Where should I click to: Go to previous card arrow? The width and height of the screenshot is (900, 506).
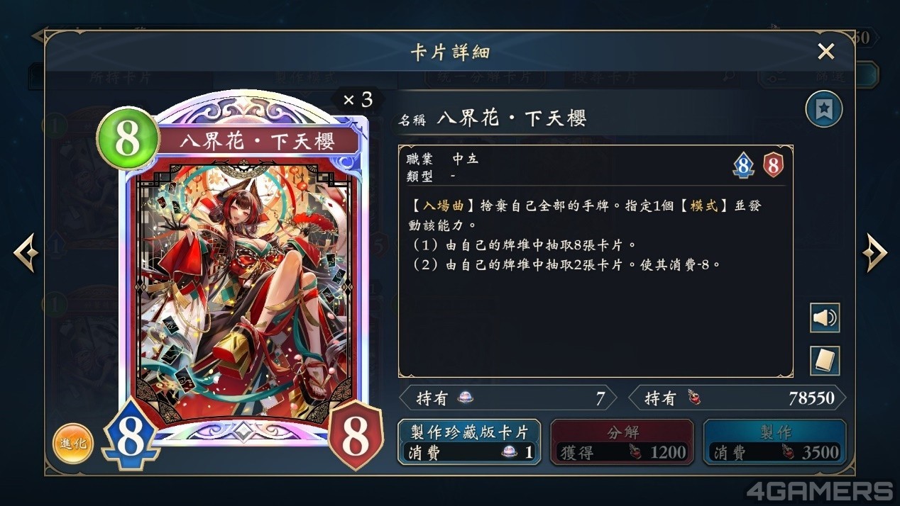tap(26, 252)
